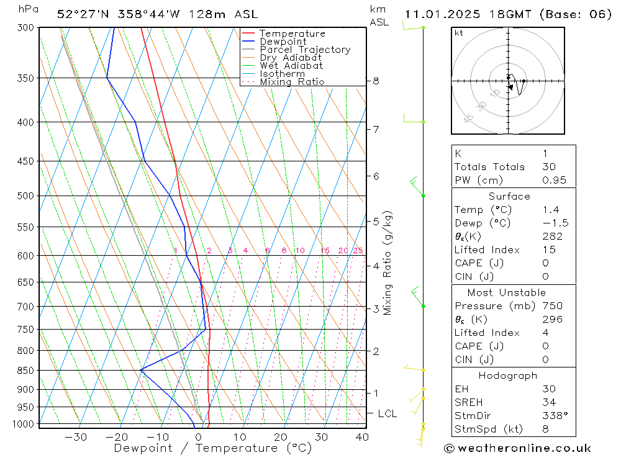Click the Hodograph section heading
The image size is (621, 455).
508,376
